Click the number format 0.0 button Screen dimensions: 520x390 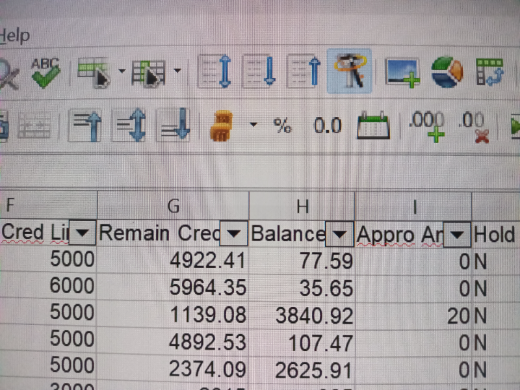click(x=328, y=126)
